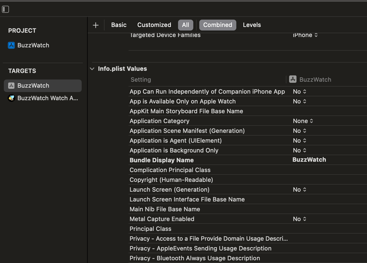Image resolution: width=367 pixels, height=263 pixels.
Task: Select Launch Screen (Generation) setting name
Action: [170, 189]
